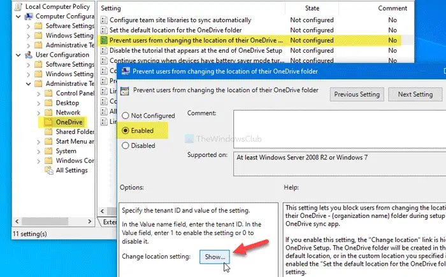This screenshot has height=277, width=446.
Task: Click Software Settings folder icon under Computer Configuration
Action: (38, 26)
